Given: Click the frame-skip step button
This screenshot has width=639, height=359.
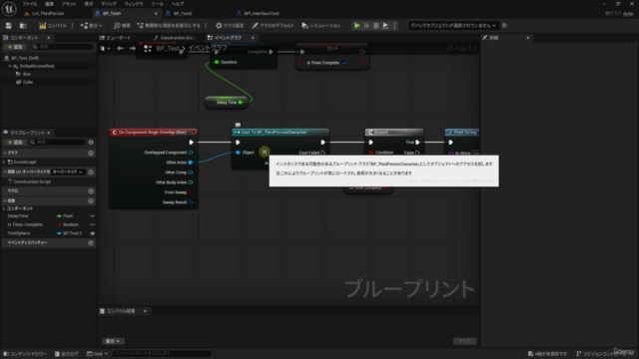Looking at the screenshot, I should 366,26.
